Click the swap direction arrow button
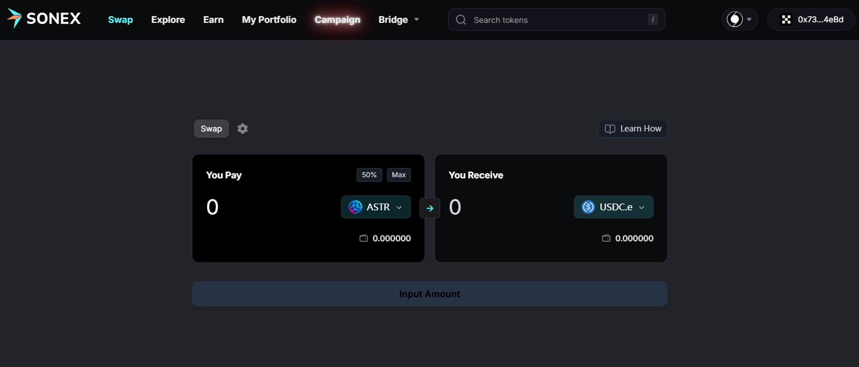 (430, 208)
